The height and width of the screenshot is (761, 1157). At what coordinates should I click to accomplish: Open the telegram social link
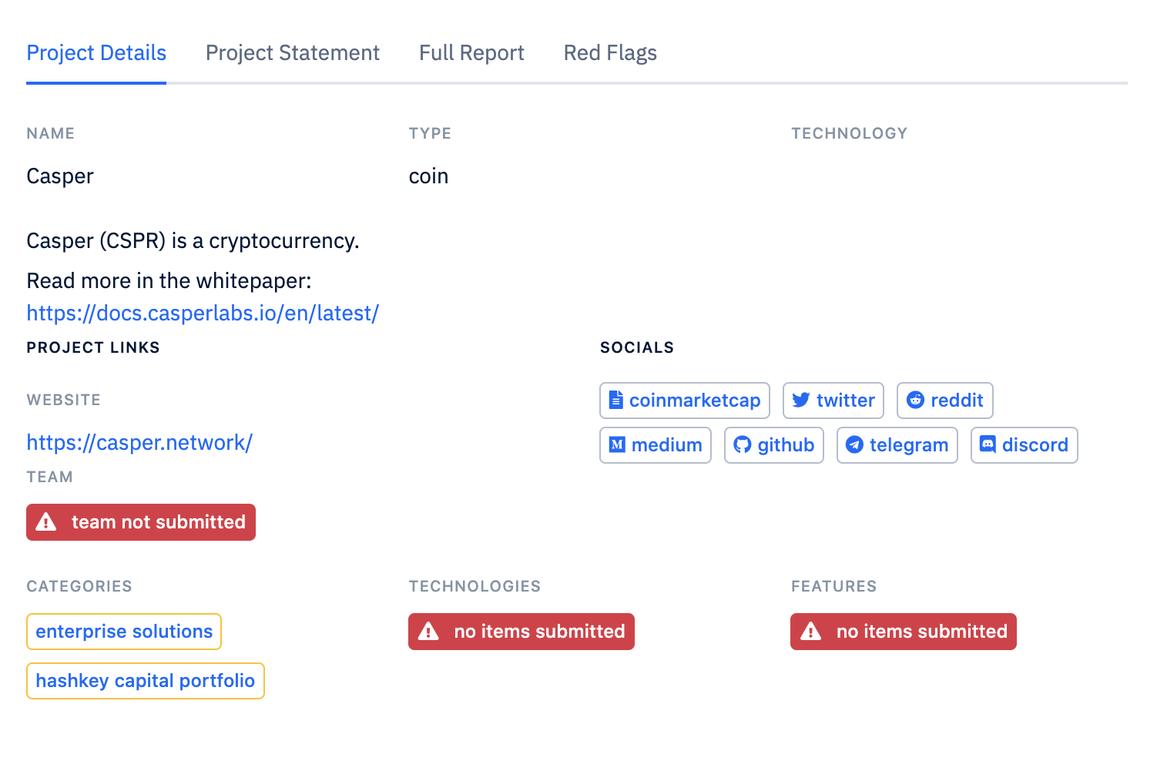897,445
